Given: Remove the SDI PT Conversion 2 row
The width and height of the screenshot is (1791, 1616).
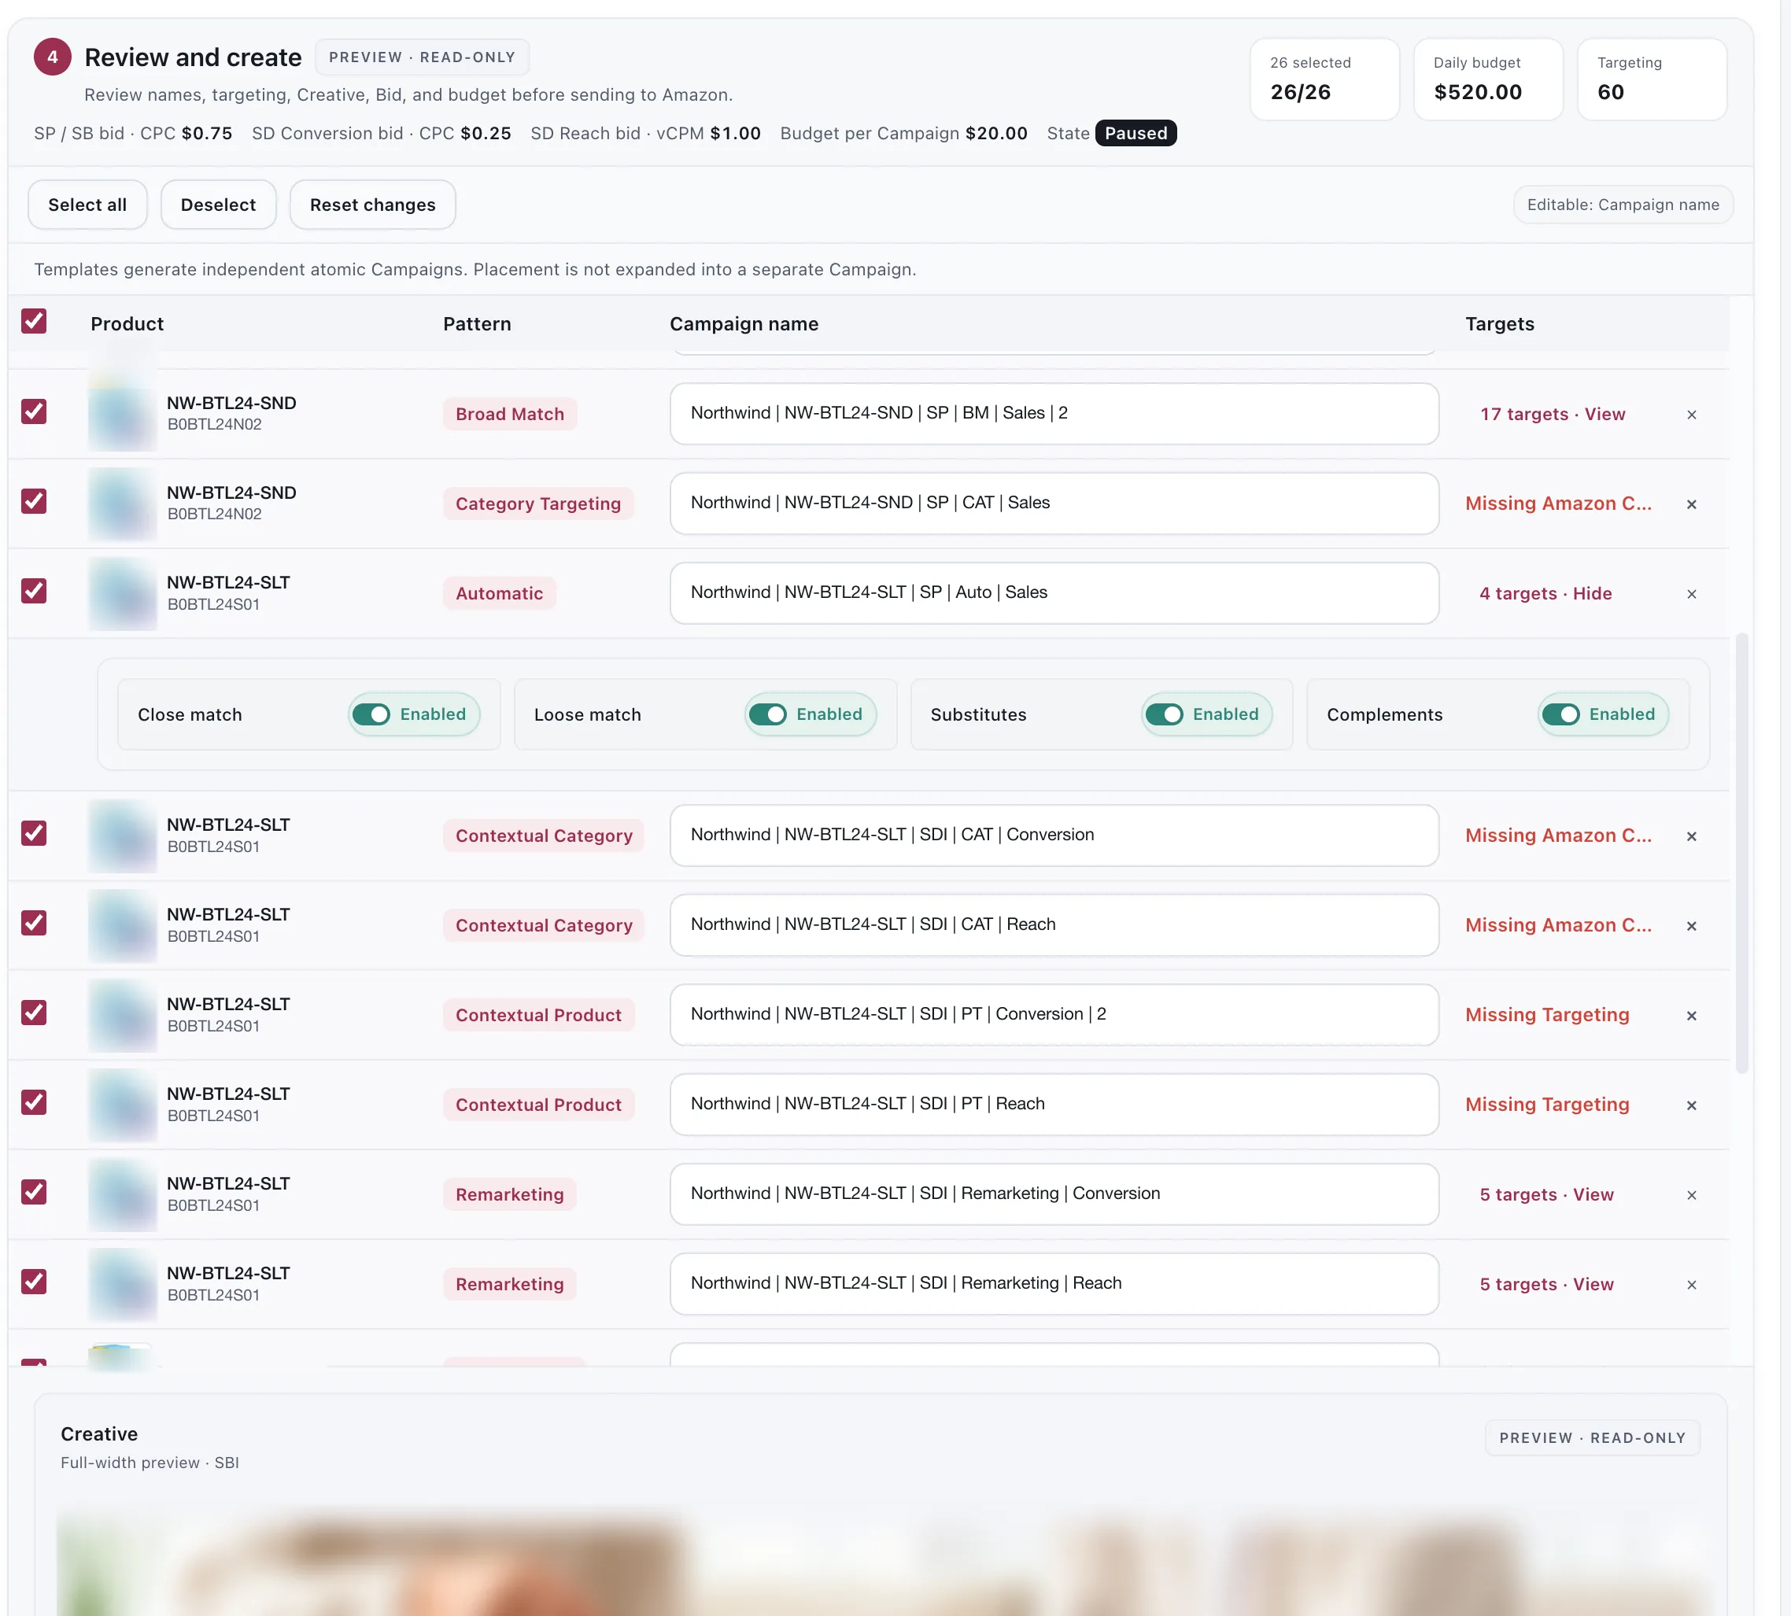Looking at the screenshot, I should (x=1690, y=1016).
